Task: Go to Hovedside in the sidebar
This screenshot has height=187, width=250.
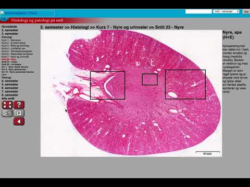Action: 9,26
